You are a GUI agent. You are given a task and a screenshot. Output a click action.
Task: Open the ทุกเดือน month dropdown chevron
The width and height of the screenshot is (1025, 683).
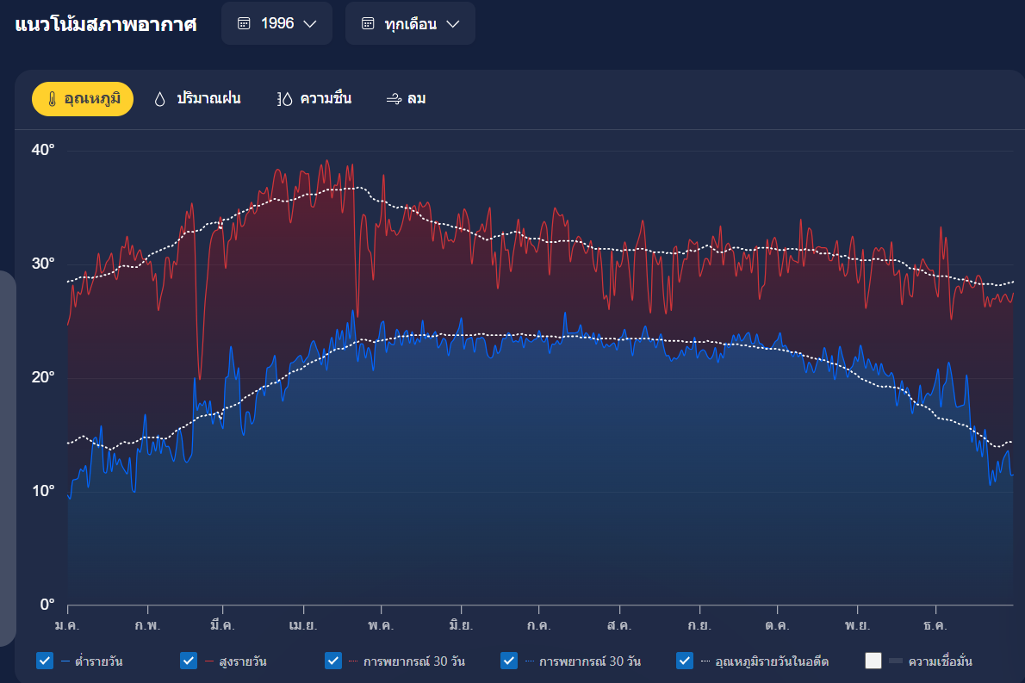click(453, 23)
